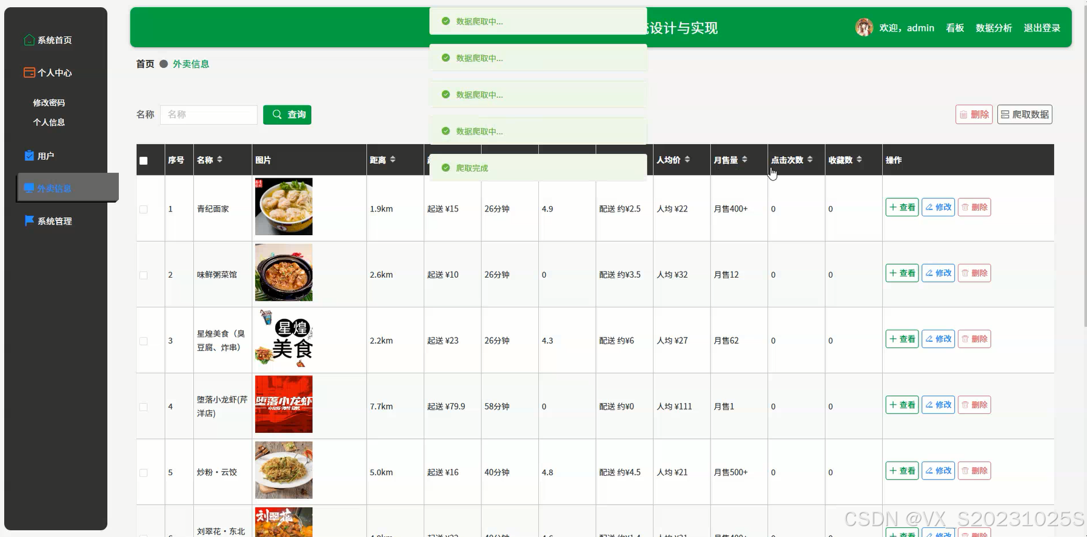Sort by 月售量 column arrows
1087x537 pixels.
click(x=744, y=159)
